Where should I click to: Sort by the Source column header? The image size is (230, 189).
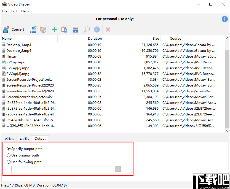189,39
